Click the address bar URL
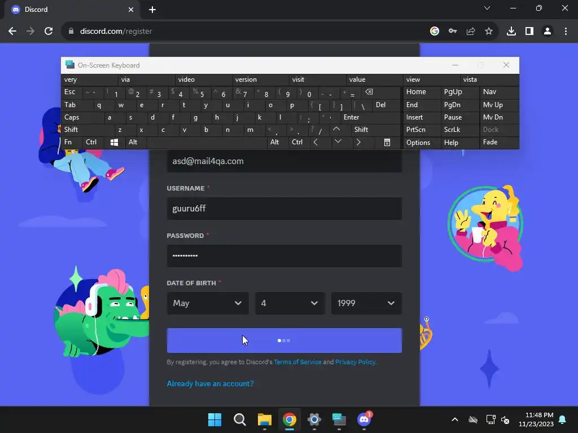Viewport: 578px width, 433px height. click(x=116, y=32)
